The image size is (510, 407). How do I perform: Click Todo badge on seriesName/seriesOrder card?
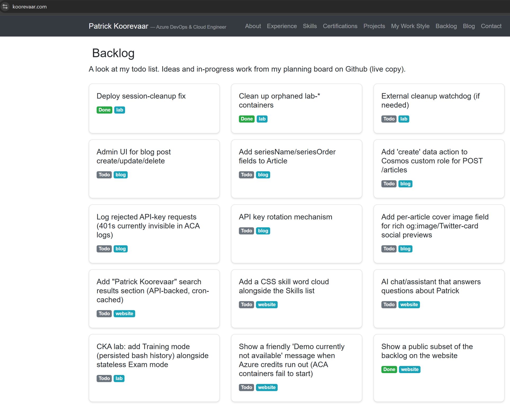246,175
